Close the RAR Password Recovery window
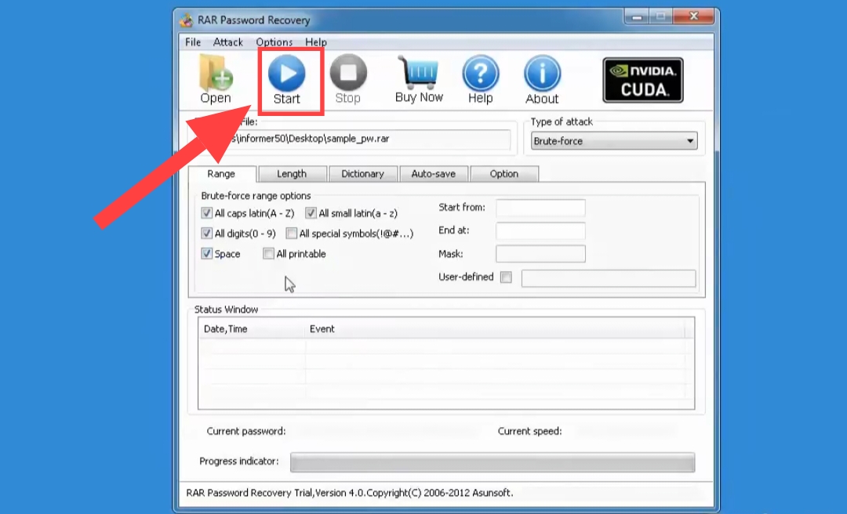Screen dimensions: 847x514 coord(694,16)
